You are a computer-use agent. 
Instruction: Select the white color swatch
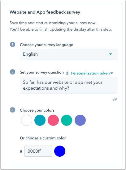click(x=27, y=120)
